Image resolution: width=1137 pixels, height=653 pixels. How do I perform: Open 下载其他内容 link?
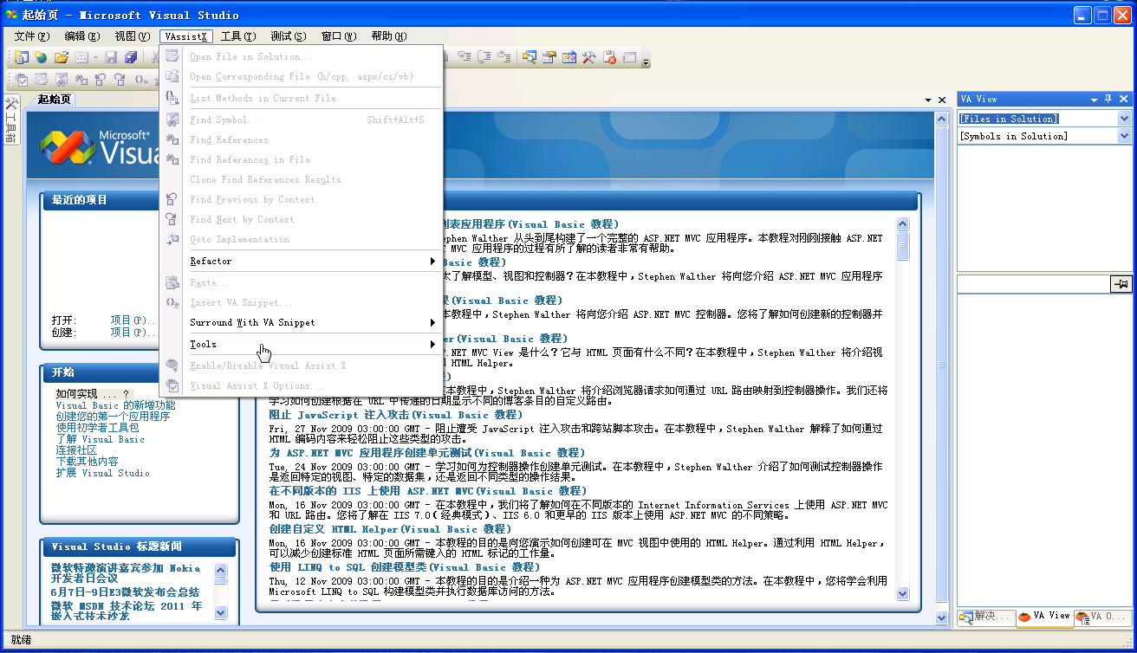point(87,462)
